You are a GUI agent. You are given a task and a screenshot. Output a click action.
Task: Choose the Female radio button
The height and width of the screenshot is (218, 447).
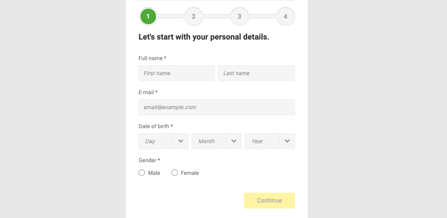pos(175,173)
